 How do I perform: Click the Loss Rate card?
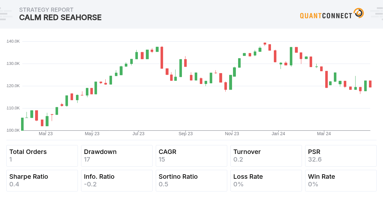pos(266,181)
